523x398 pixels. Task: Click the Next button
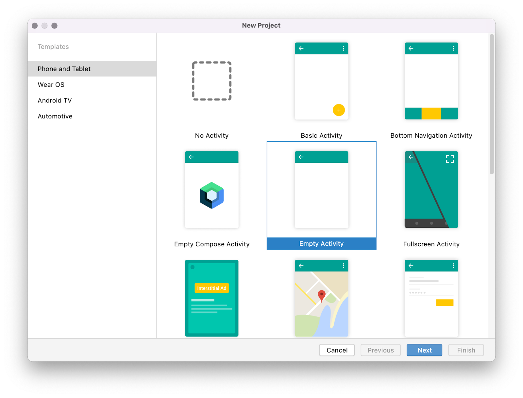coord(424,350)
